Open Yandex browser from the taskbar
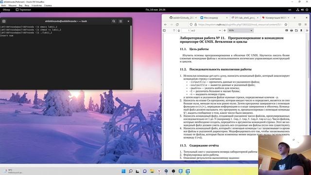Viewport: 311px width, 175px height. [x=159, y=171]
